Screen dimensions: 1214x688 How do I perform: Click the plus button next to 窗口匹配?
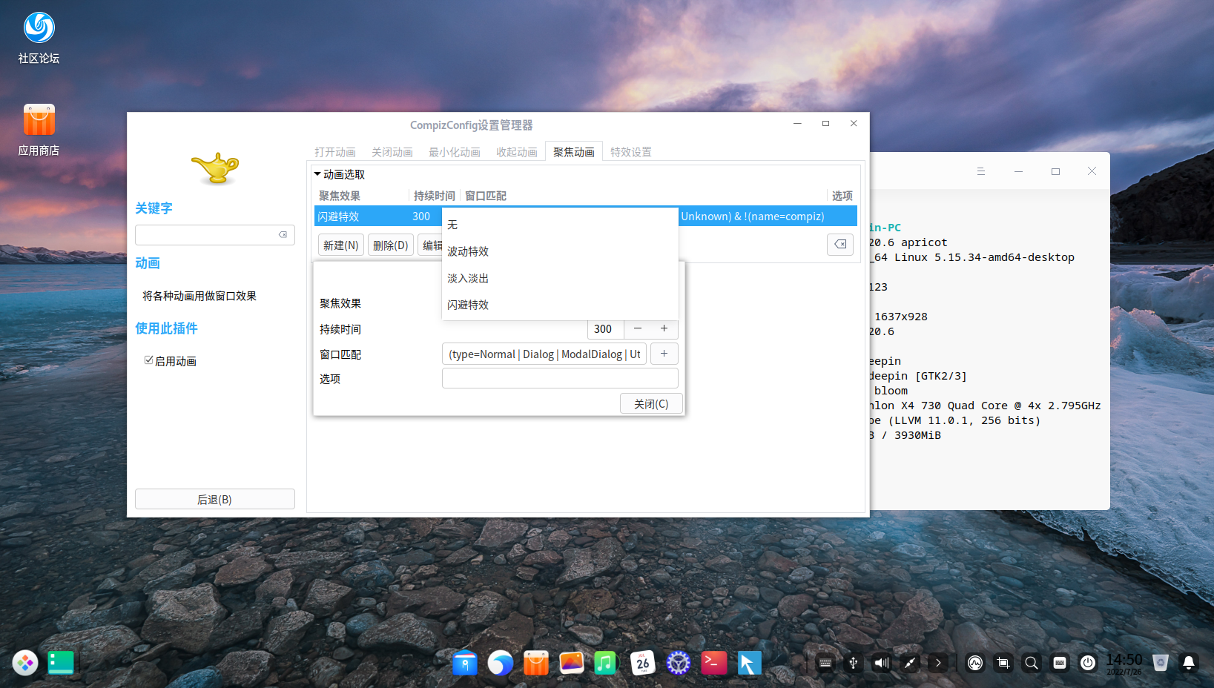tap(664, 354)
